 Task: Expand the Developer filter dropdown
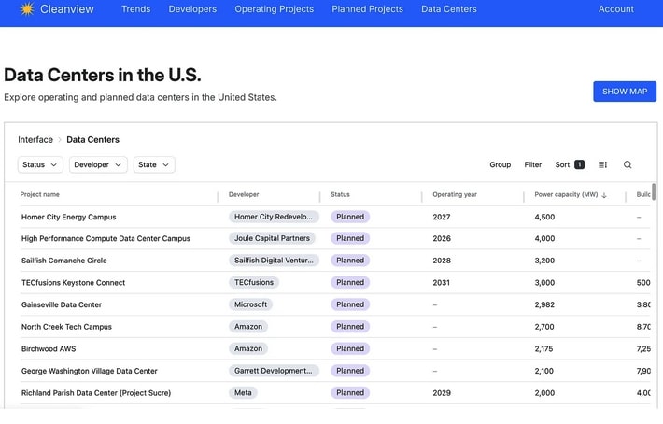98,165
